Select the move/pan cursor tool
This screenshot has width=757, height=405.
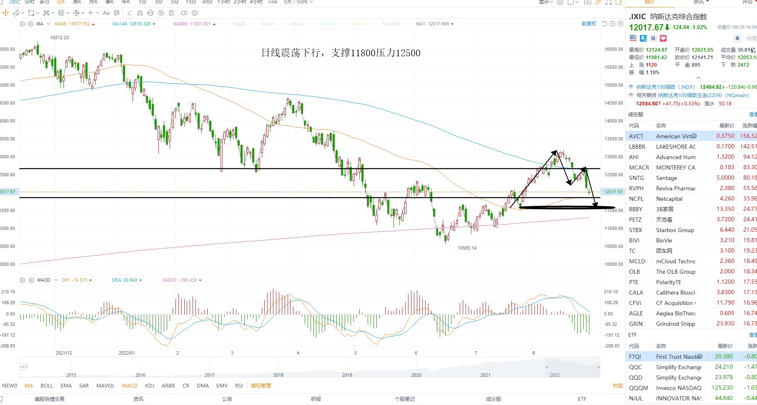click(x=5, y=13)
